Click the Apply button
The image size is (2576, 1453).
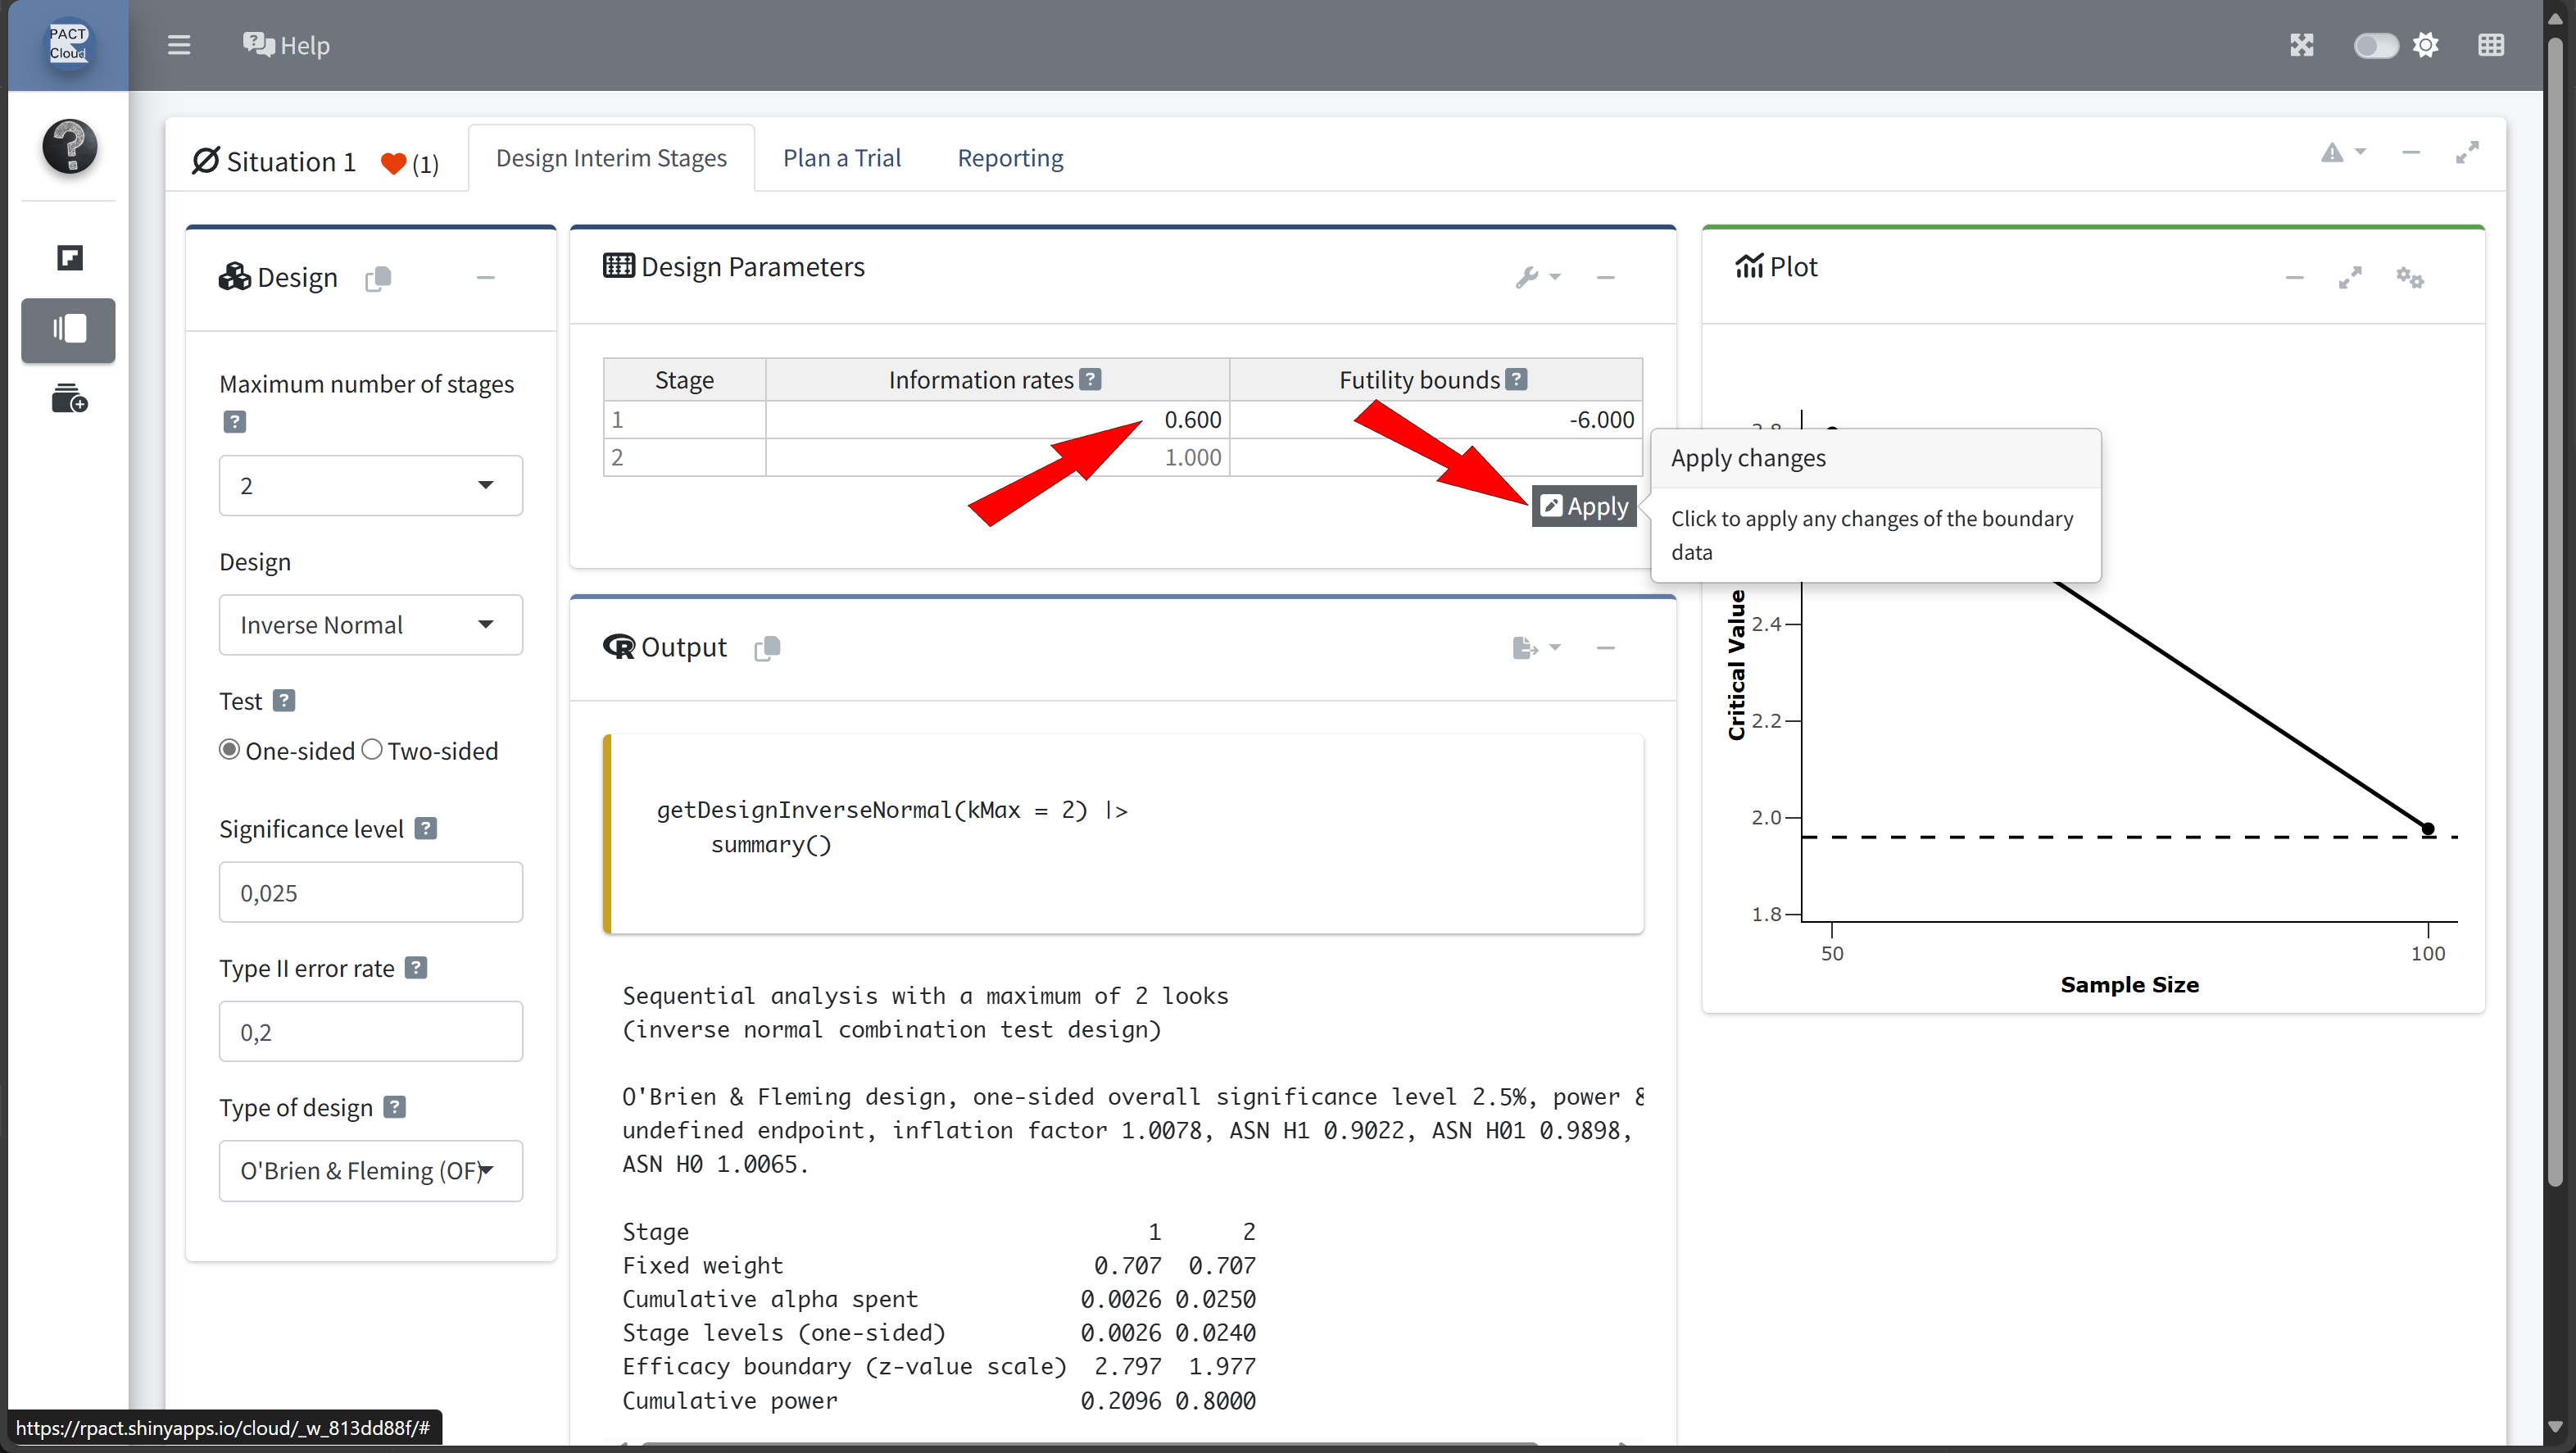1584,506
